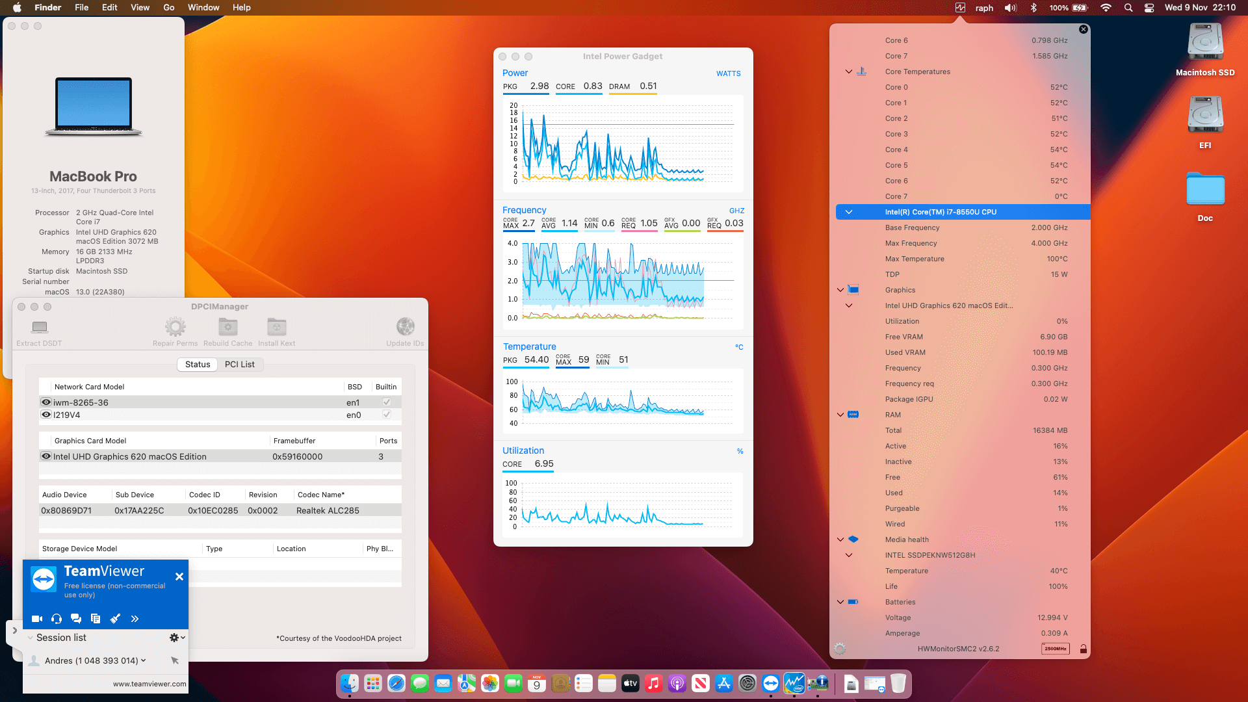Screen dimensions: 1248x702
Task: Open TeamViewer audio headset icon
Action: (x=57, y=619)
